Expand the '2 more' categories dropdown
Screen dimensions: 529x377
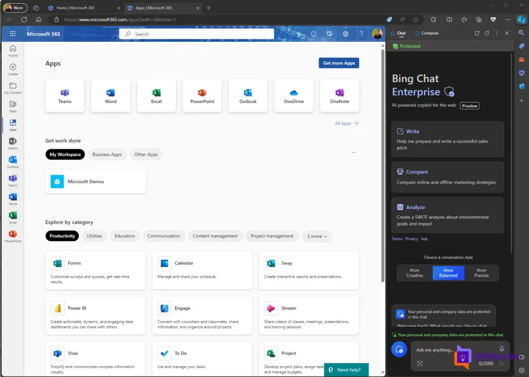317,236
